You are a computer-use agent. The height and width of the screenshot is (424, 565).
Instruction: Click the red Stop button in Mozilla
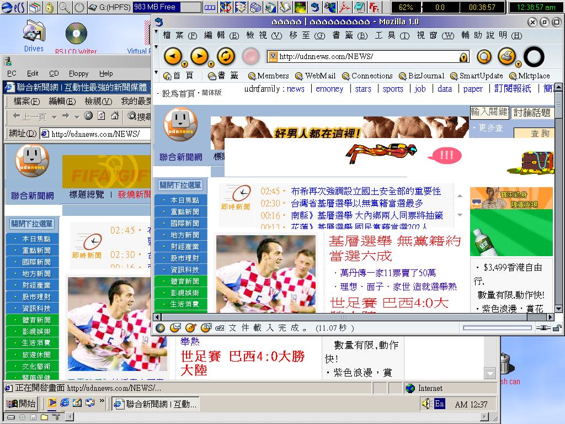click(x=251, y=56)
